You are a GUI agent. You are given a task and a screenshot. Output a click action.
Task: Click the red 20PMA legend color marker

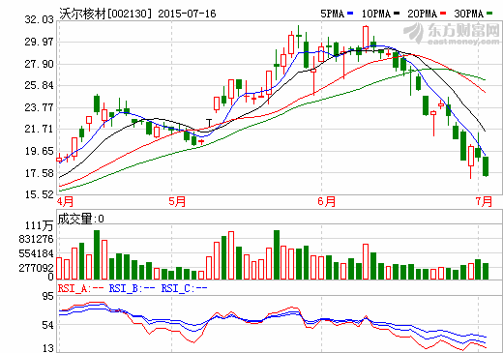pyautogui.click(x=443, y=14)
